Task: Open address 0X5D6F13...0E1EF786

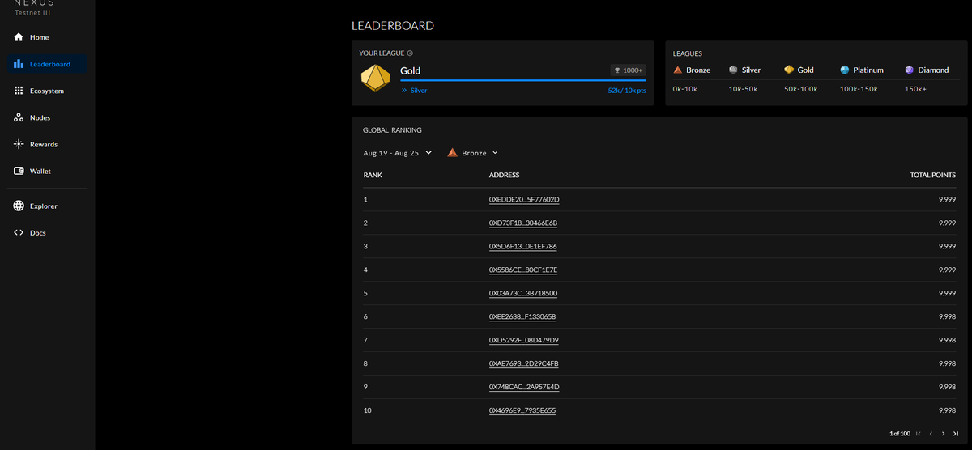Action: click(x=523, y=246)
